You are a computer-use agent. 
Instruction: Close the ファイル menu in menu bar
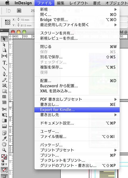click(x=44, y=3)
